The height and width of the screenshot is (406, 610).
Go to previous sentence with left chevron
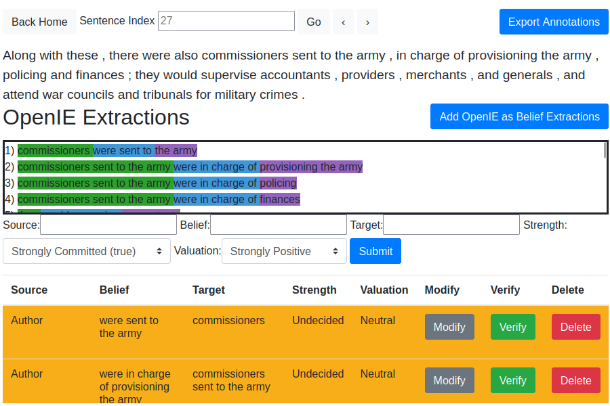point(343,22)
